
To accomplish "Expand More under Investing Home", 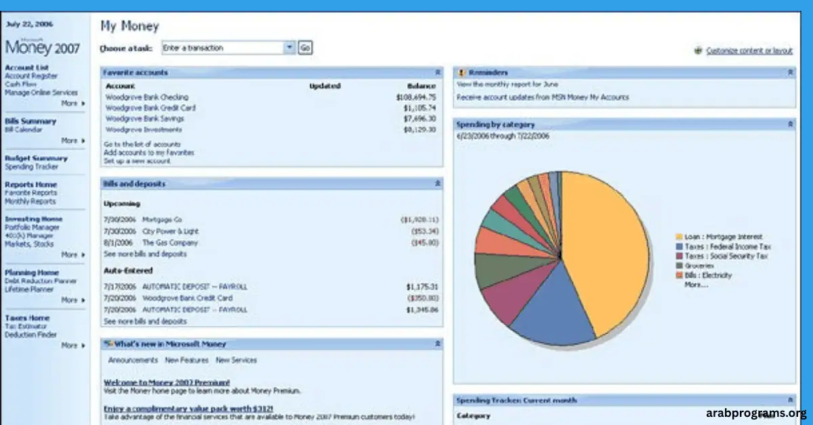I will pos(73,255).
